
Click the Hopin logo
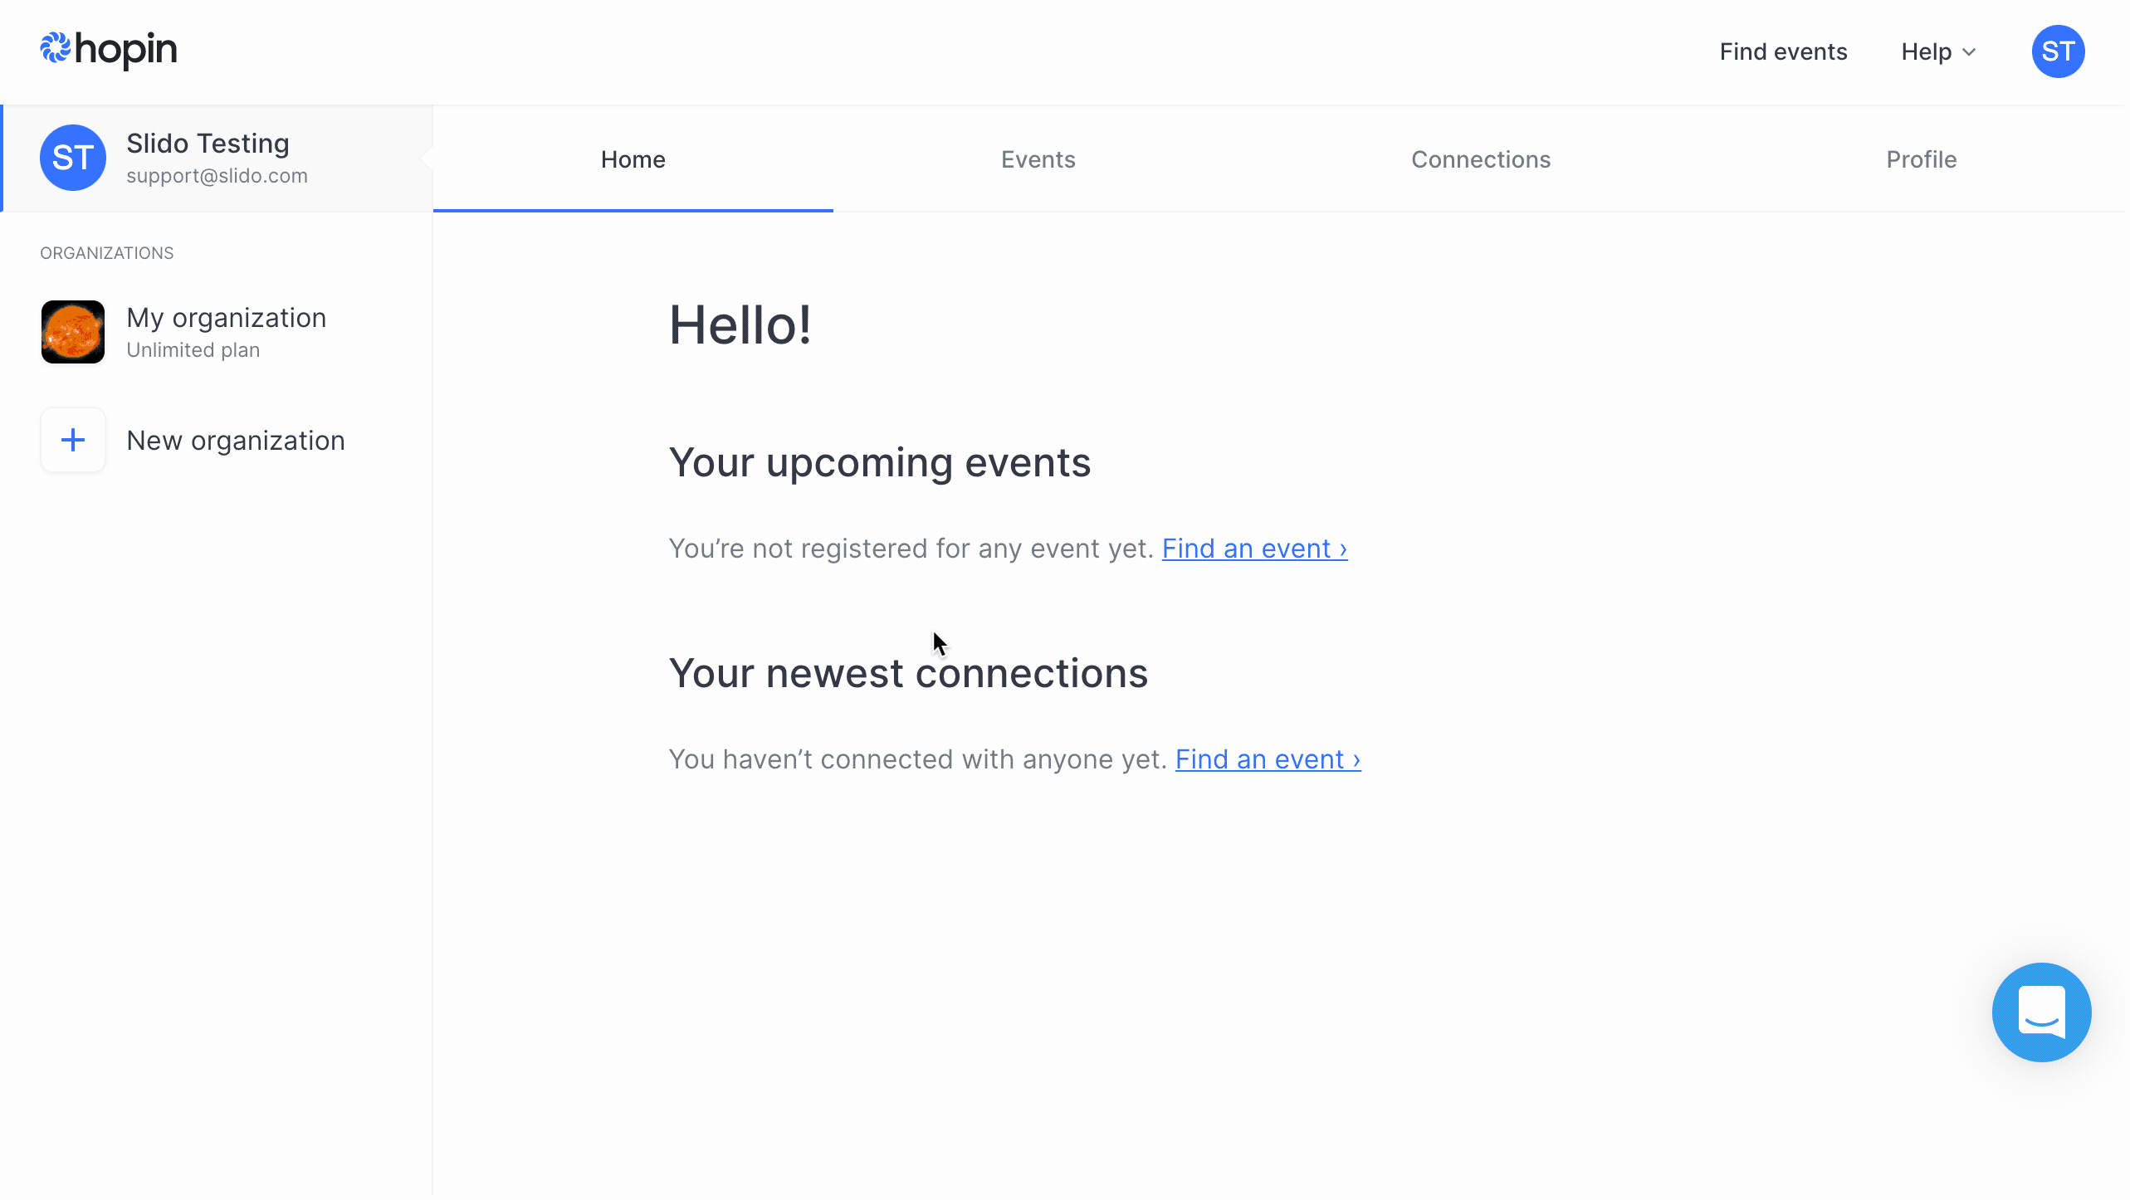click(x=109, y=50)
